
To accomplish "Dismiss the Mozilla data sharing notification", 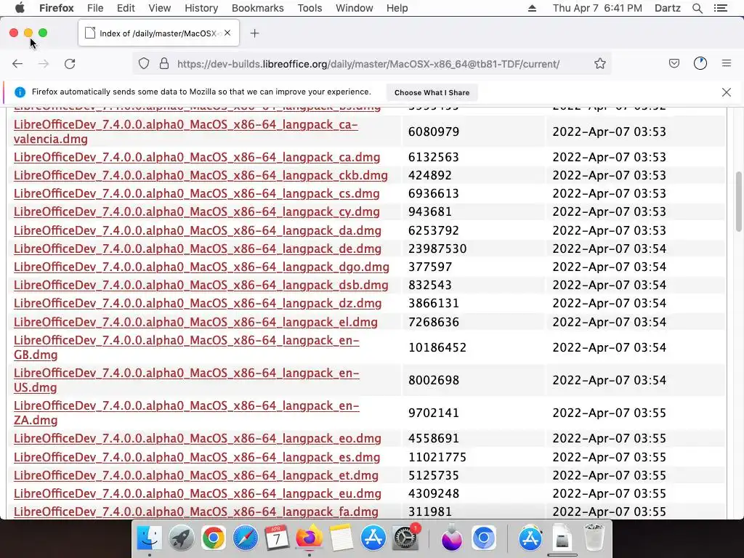I will click(x=727, y=92).
